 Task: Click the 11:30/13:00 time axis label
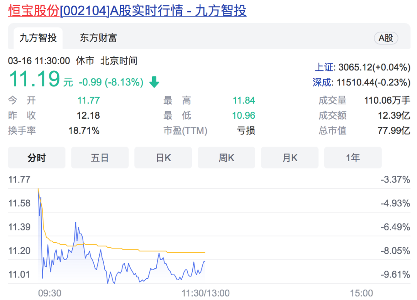pos(205,293)
